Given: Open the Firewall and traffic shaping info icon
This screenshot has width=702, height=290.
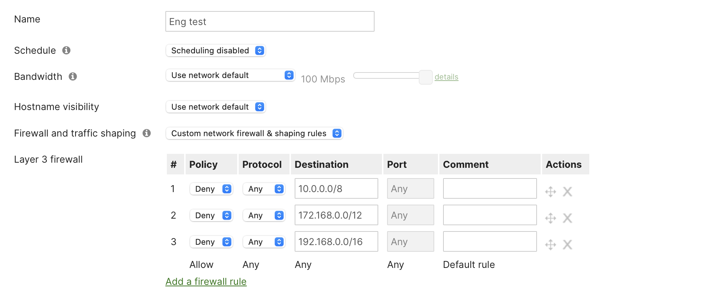Looking at the screenshot, I should coord(147,133).
